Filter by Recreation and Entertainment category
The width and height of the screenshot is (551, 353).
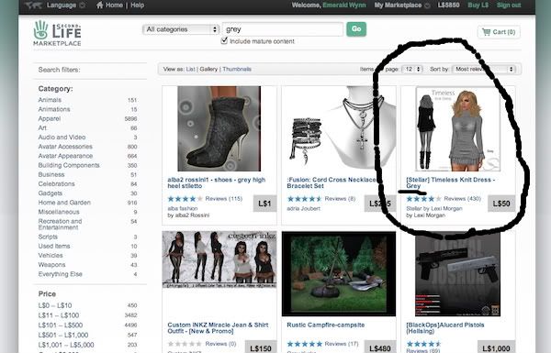tap(60, 225)
